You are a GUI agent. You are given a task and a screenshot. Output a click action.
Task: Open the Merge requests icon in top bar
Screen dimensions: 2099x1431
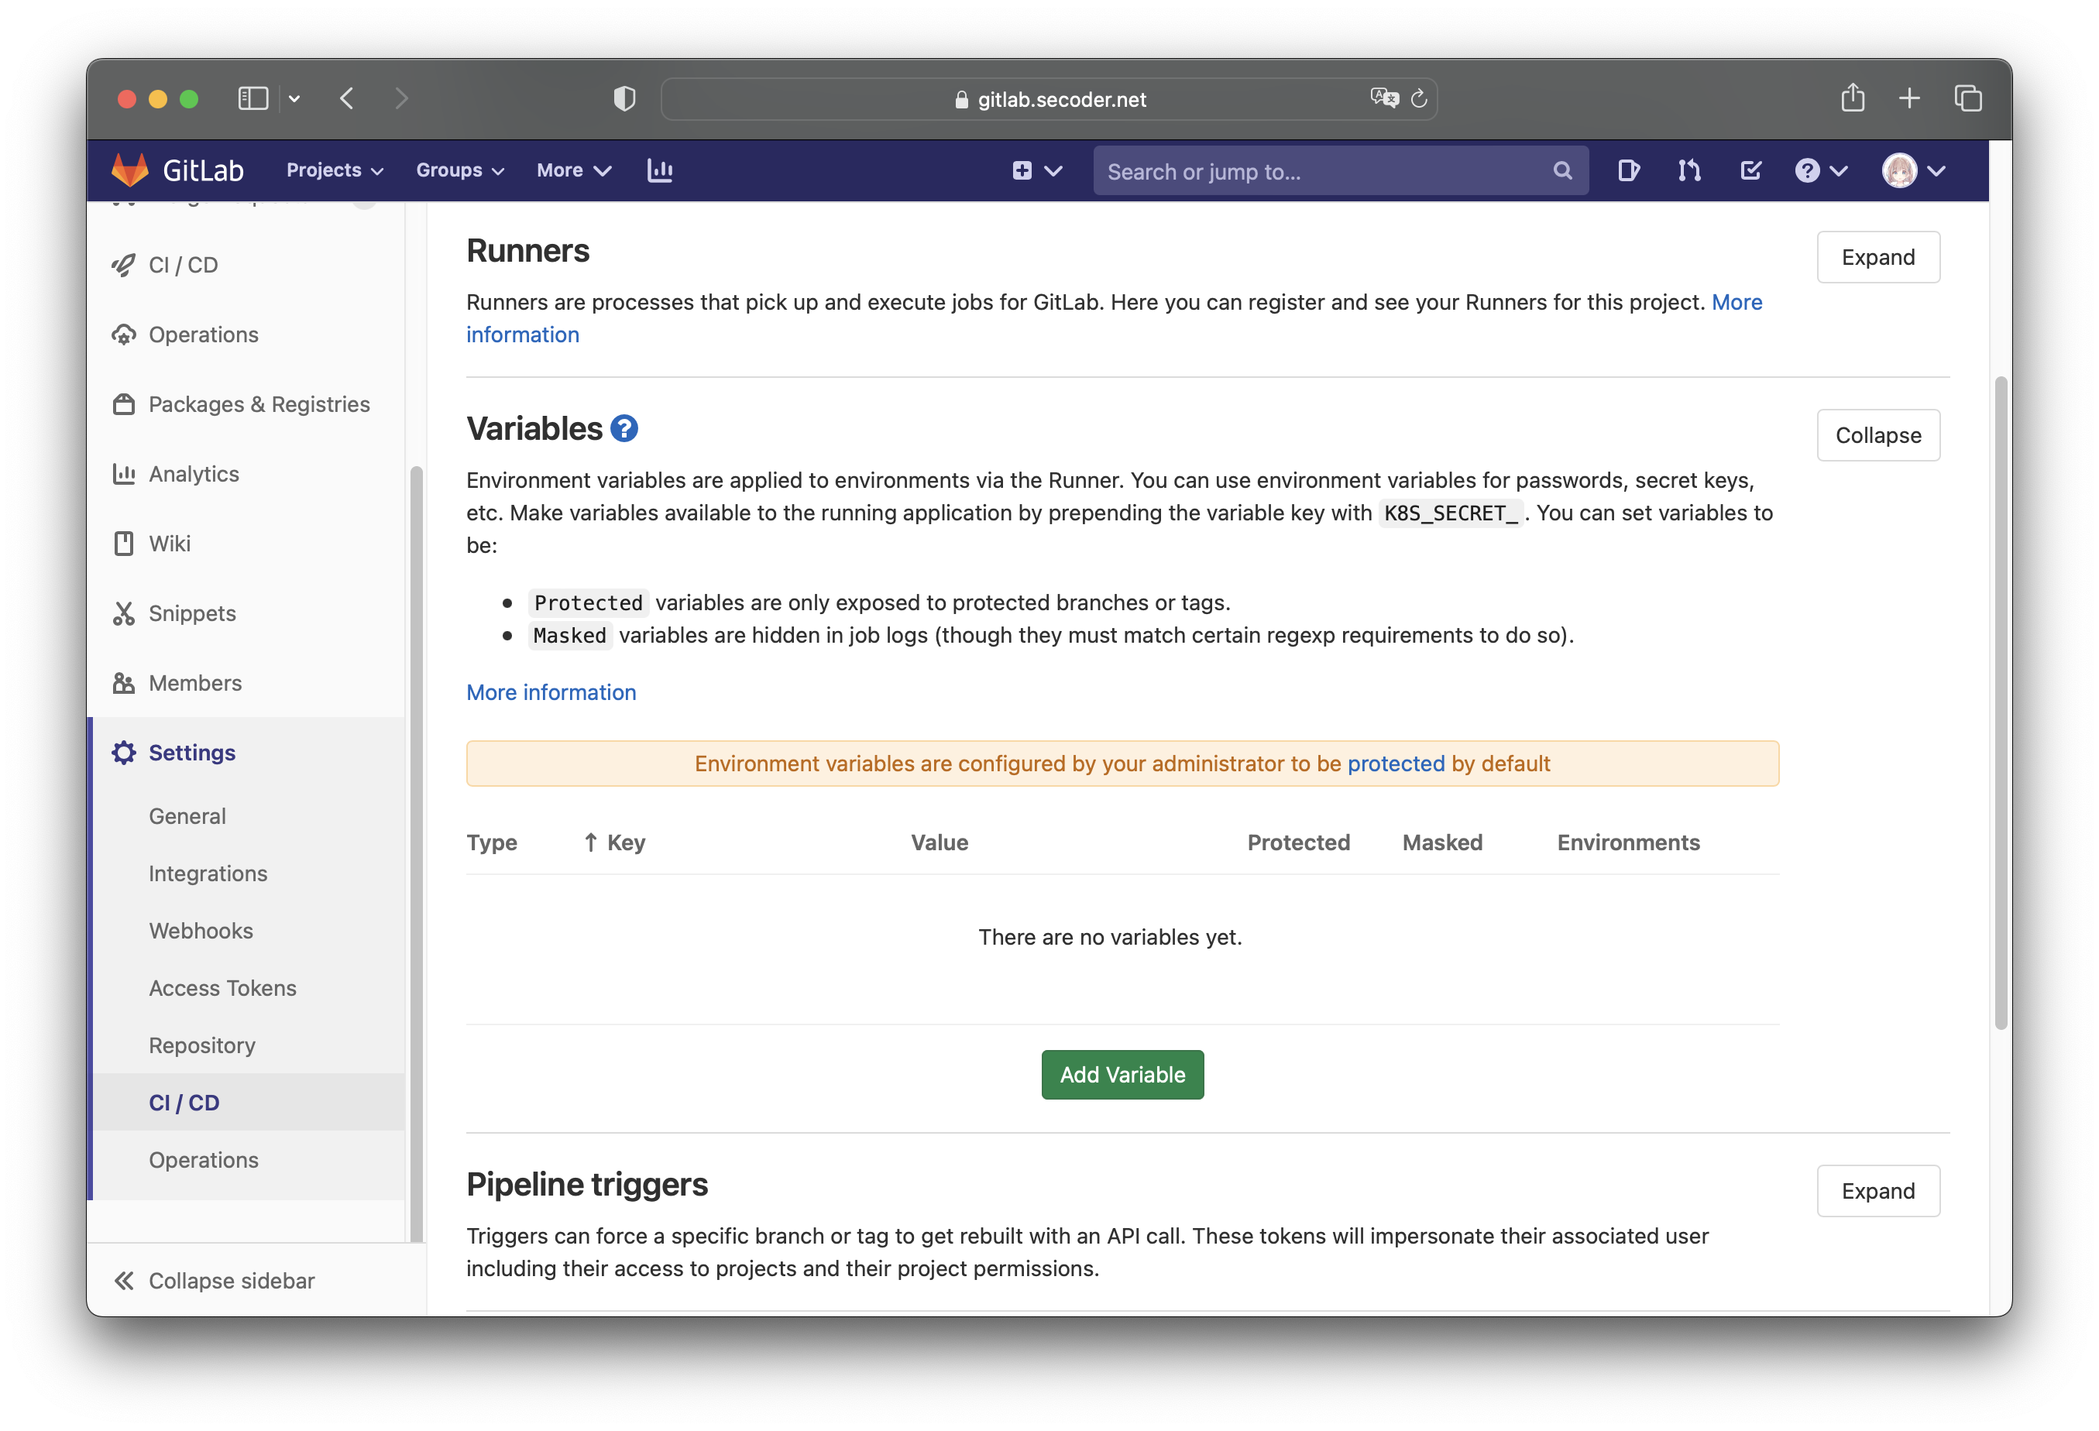[x=1689, y=170]
